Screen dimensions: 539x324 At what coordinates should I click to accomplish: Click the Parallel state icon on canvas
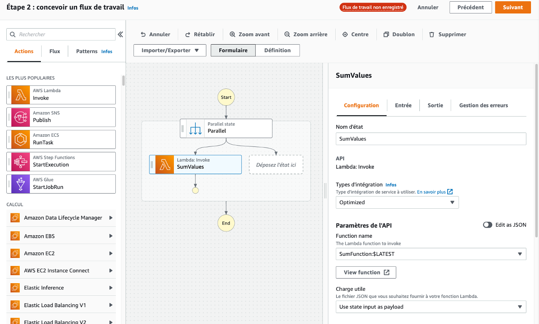pos(195,128)
